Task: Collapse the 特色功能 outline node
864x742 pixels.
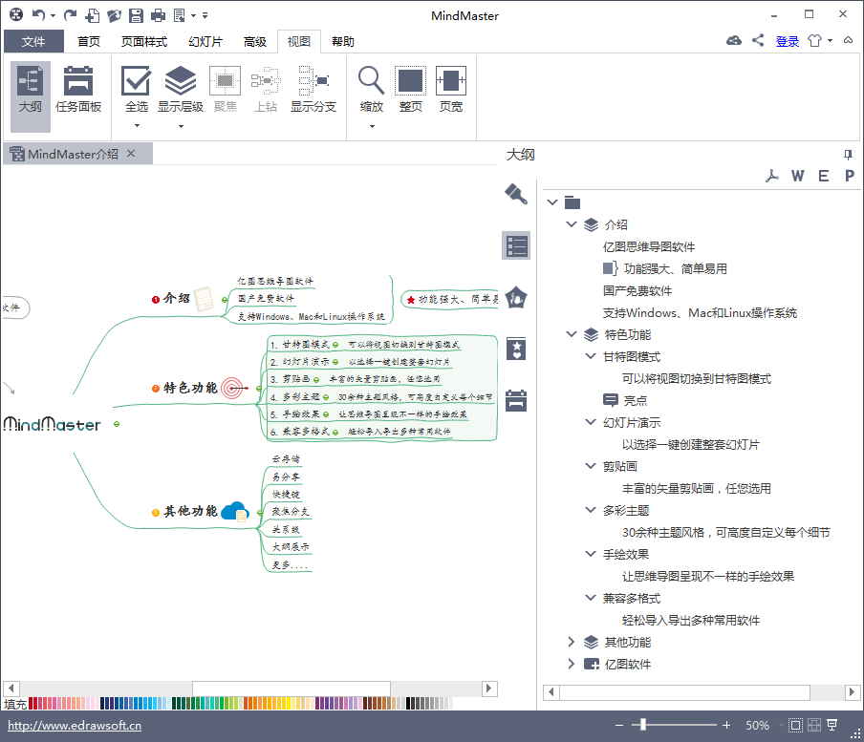Action: point(572,334)
